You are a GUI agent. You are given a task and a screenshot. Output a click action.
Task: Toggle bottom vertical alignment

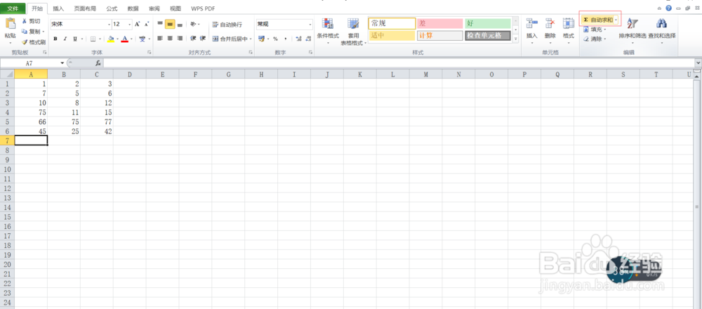180,24
